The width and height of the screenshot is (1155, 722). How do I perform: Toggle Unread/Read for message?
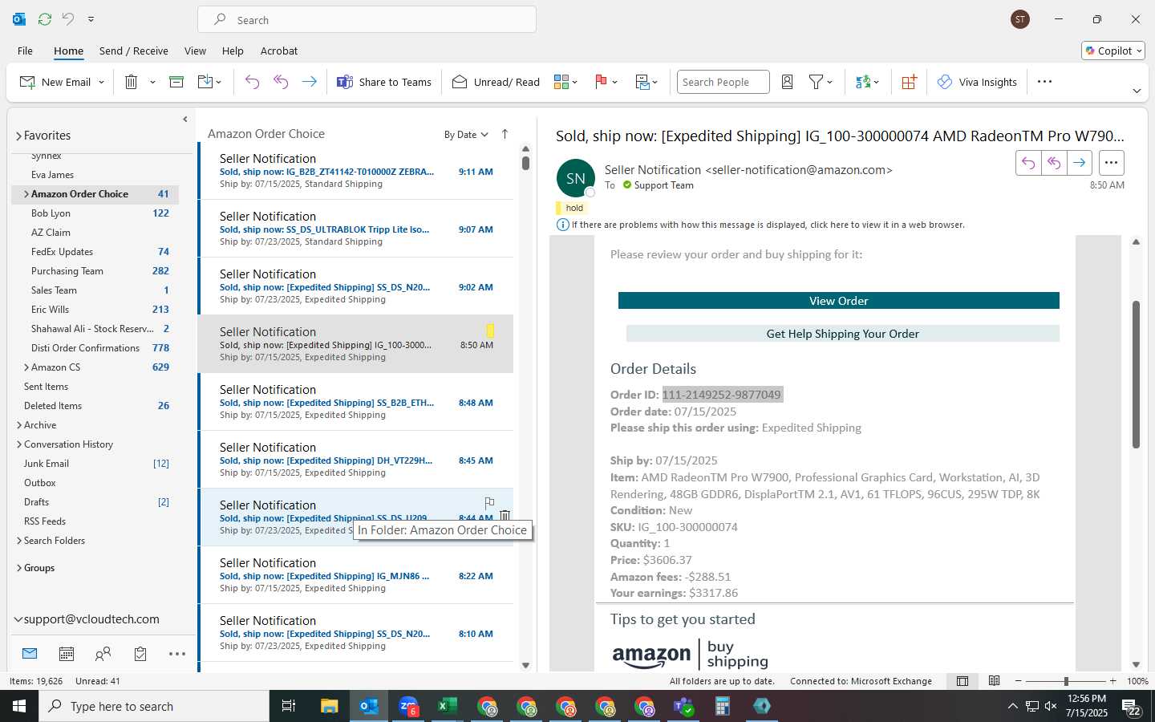[x=496, y=82]
